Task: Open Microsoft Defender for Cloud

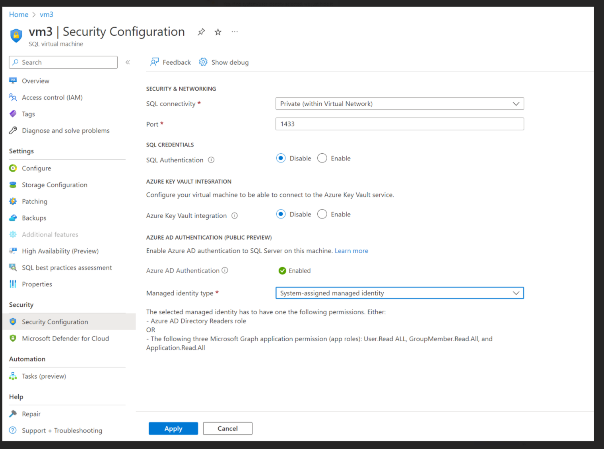Action: (65, 338)
